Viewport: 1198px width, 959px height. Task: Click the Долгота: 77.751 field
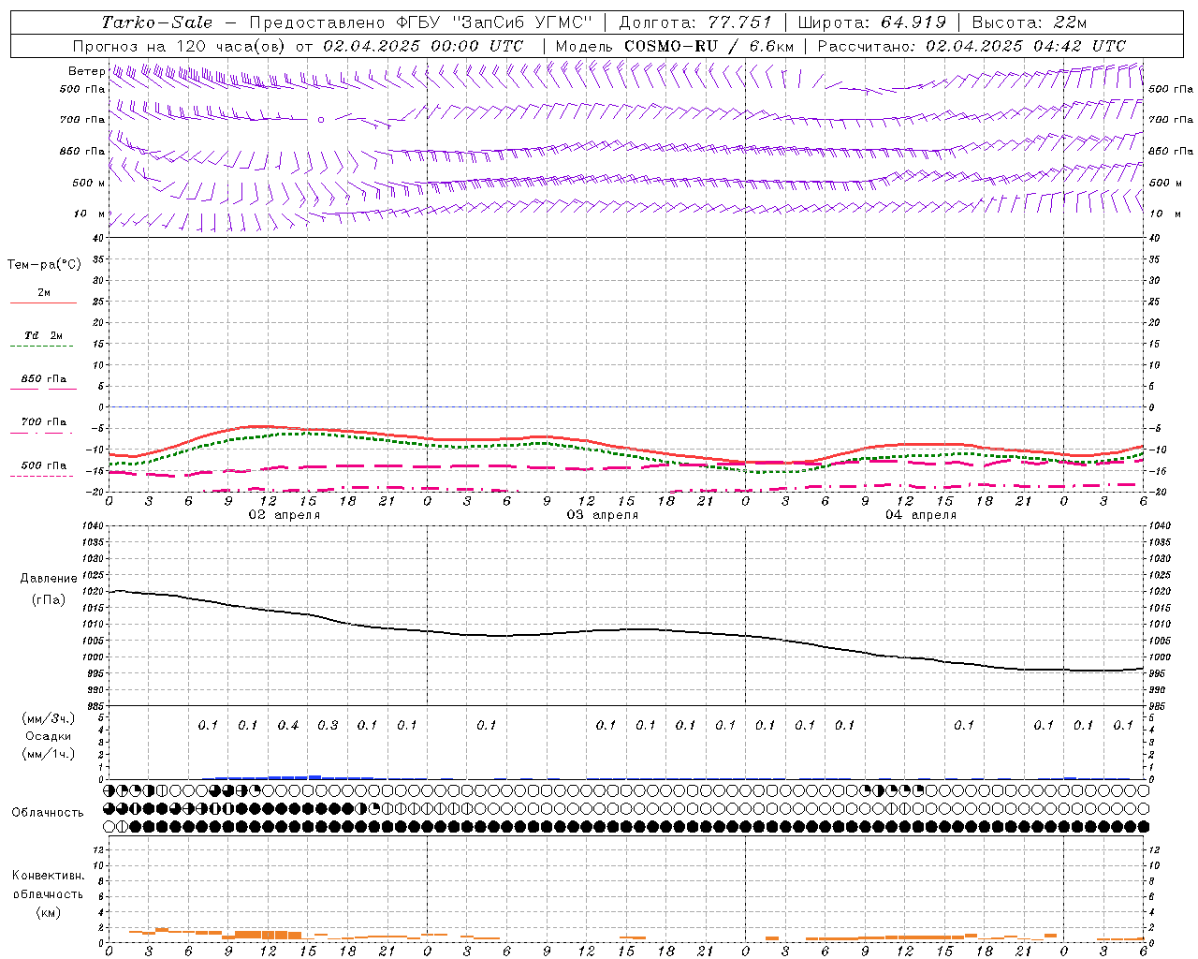point(695,22)
